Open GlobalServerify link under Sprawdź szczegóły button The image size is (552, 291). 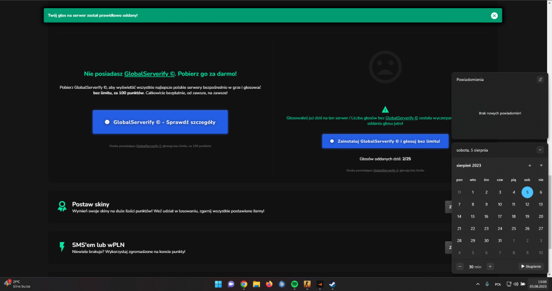(x=149, y=146)
